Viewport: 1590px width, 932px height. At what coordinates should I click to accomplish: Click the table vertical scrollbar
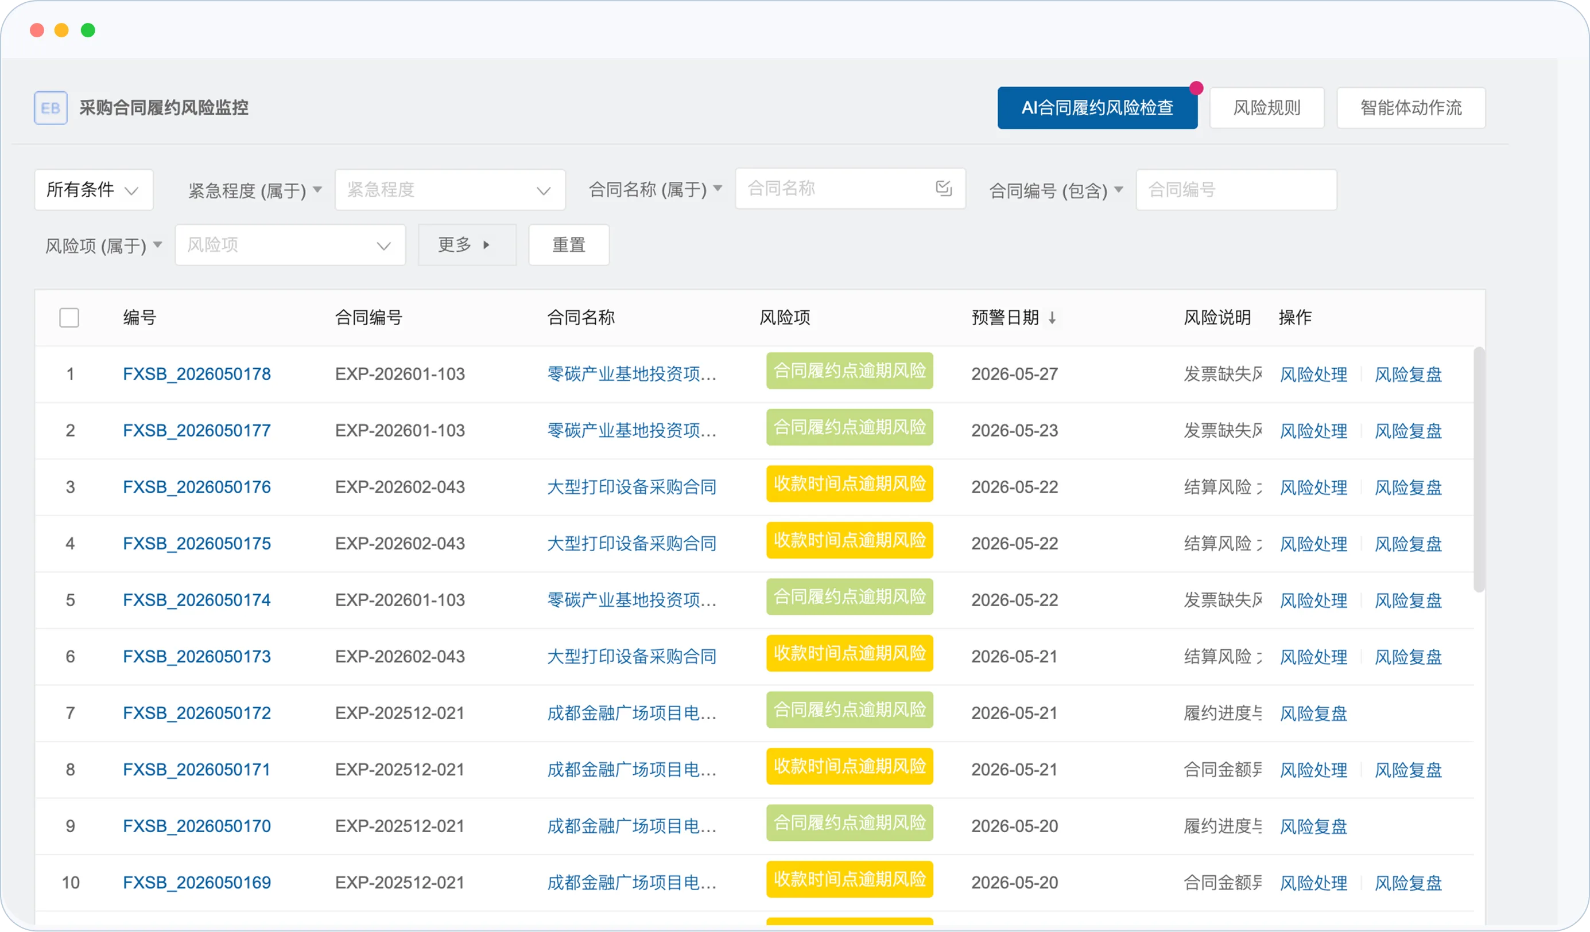tap(1479, 470)
